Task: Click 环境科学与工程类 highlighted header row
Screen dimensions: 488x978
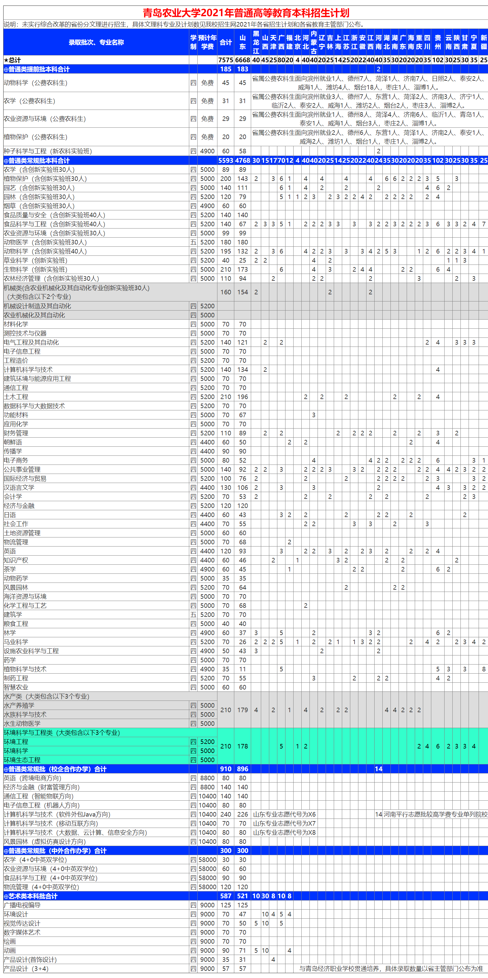Action: (110, 733)
